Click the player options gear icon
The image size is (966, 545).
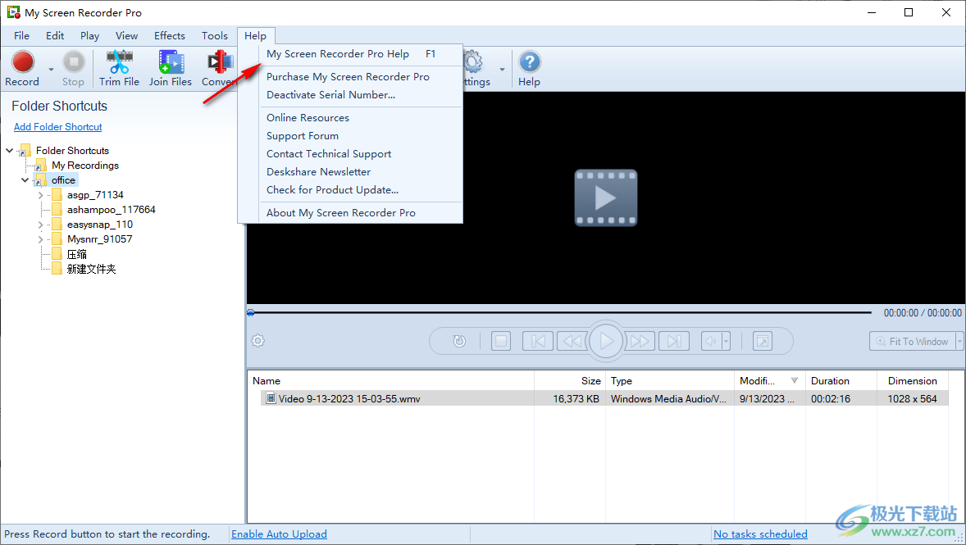pos(257,340)
